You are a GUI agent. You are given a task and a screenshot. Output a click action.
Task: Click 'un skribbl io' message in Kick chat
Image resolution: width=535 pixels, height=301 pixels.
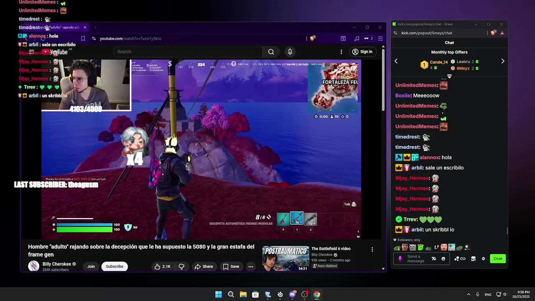point(440,230)
